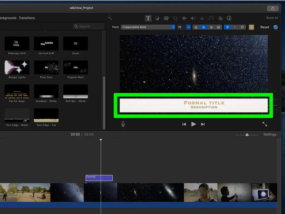Viewport: 285px width, 214px height.
Task: Click the font size field showing 70
Action: tap(181, 27)
